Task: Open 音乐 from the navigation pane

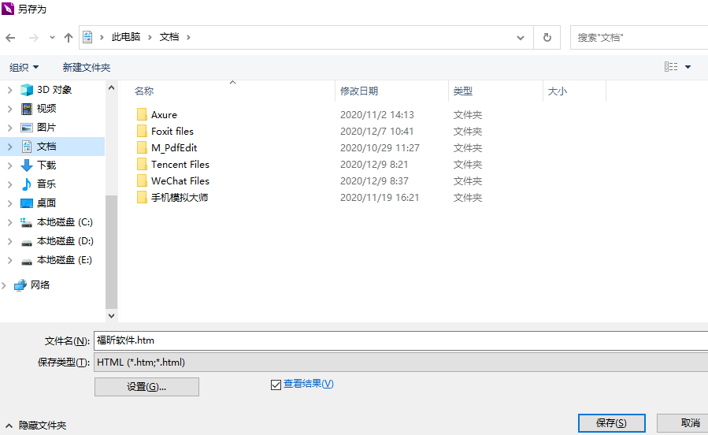Action: tap(46, 184)
